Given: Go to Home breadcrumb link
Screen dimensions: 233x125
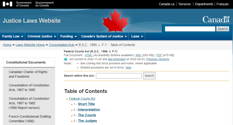Looking at the screenshot, I should tap(7, 45).
